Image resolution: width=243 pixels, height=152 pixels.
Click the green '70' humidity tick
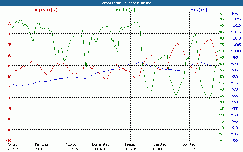coord(222,51)
